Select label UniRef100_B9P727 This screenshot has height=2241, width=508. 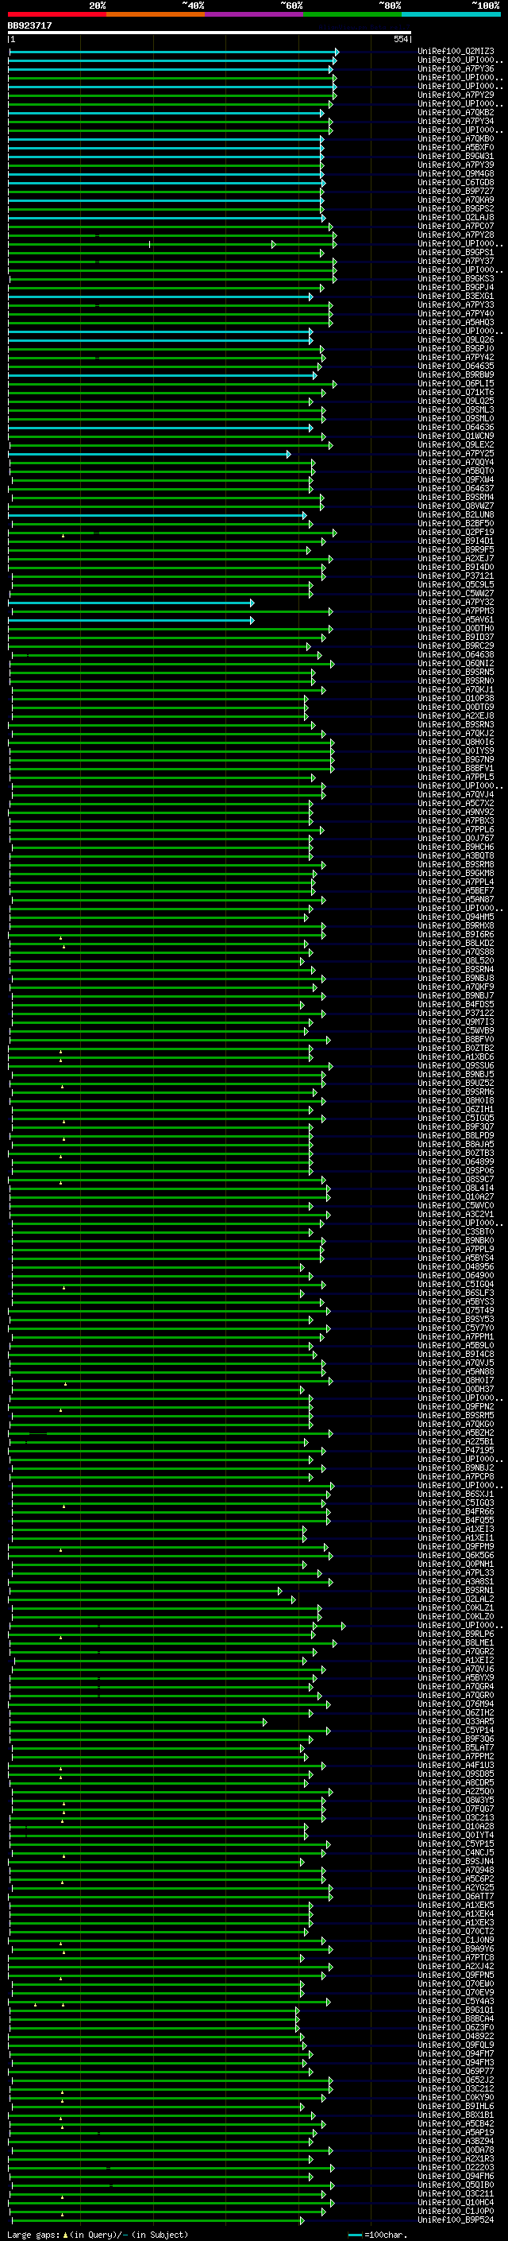(x=456, y=192)
